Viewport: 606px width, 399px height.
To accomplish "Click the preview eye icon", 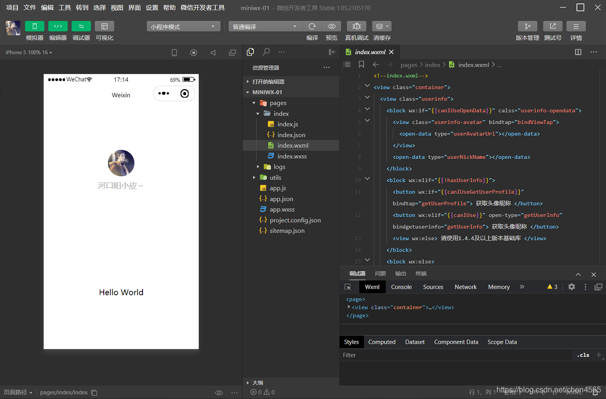I will (x=332, y=26).
